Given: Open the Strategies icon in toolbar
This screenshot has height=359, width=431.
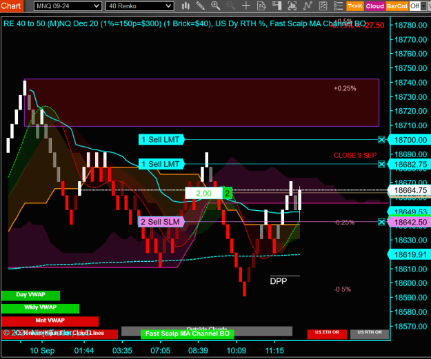Looking at the screenshot, I should coord(323,6).
